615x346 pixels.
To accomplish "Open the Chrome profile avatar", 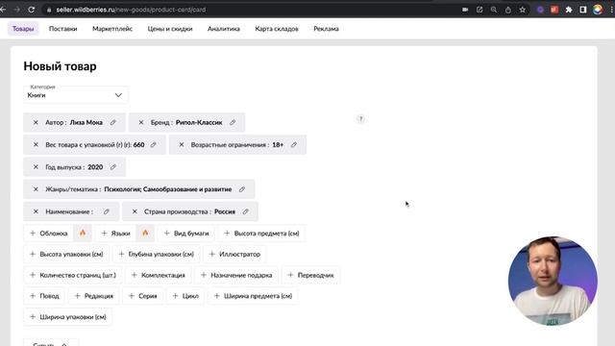I will [x=598, y=10].
